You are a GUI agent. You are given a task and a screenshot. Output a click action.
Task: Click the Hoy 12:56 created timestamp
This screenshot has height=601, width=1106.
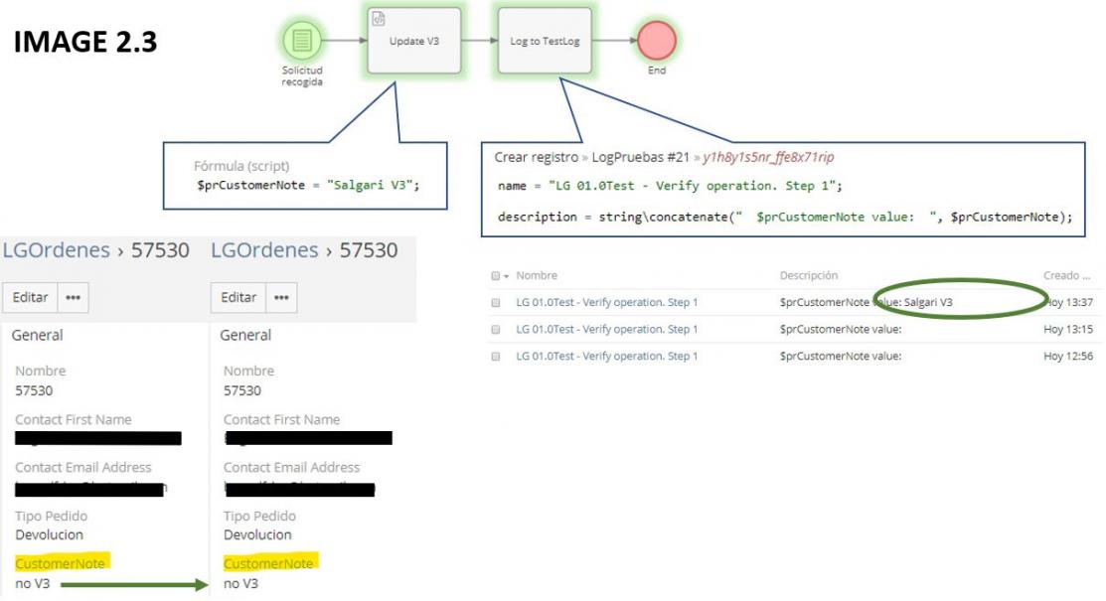click(1068, 356)
